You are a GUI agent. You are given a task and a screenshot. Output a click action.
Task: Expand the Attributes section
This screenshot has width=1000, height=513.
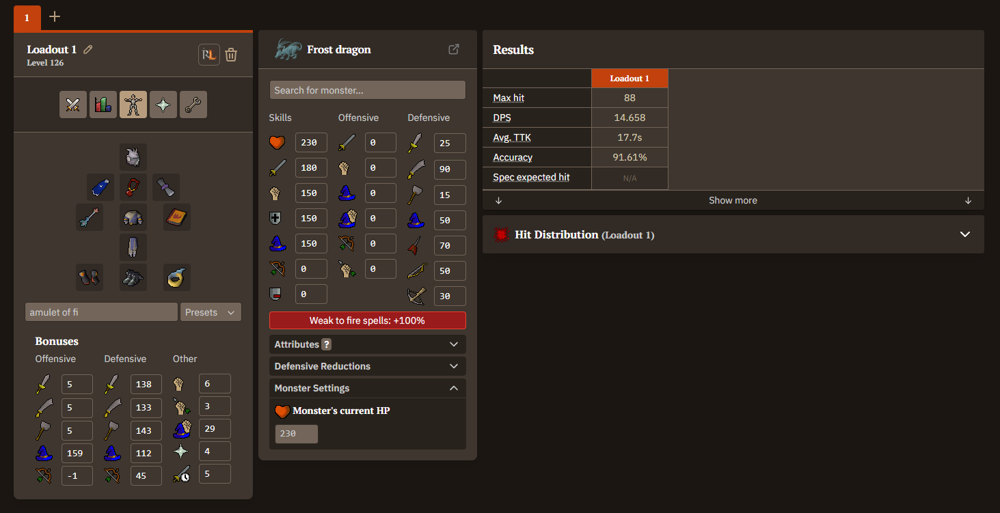pos(368,344)
